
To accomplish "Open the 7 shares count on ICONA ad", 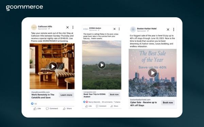I will click(x=117, y=102).
